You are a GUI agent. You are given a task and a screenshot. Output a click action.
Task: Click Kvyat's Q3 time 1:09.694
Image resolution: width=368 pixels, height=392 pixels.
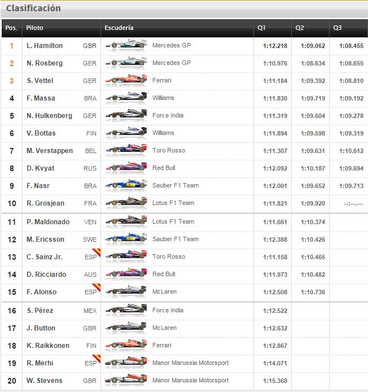pos(351,168)
